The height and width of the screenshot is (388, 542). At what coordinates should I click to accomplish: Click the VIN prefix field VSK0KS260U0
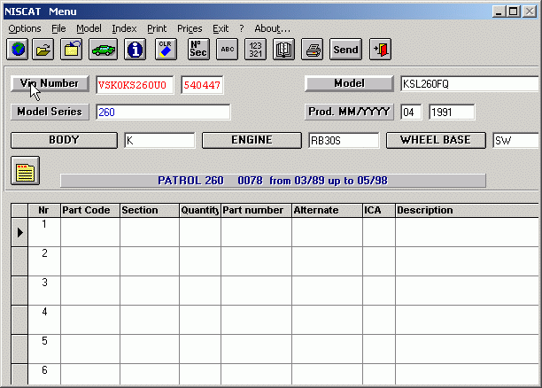pos(135,85)
